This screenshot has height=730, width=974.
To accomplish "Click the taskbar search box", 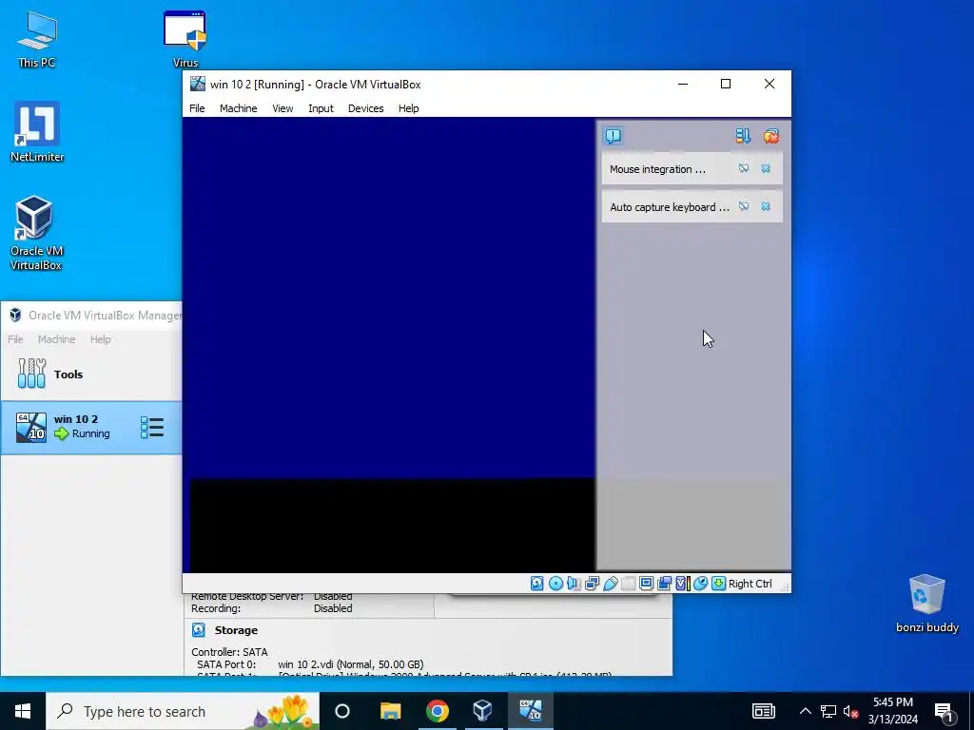I will pos(183,711).
